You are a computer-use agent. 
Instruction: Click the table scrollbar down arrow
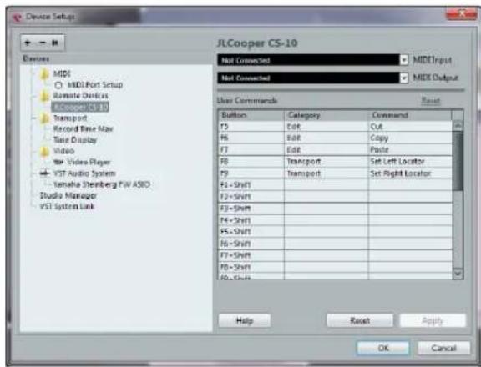coord(458,274)
